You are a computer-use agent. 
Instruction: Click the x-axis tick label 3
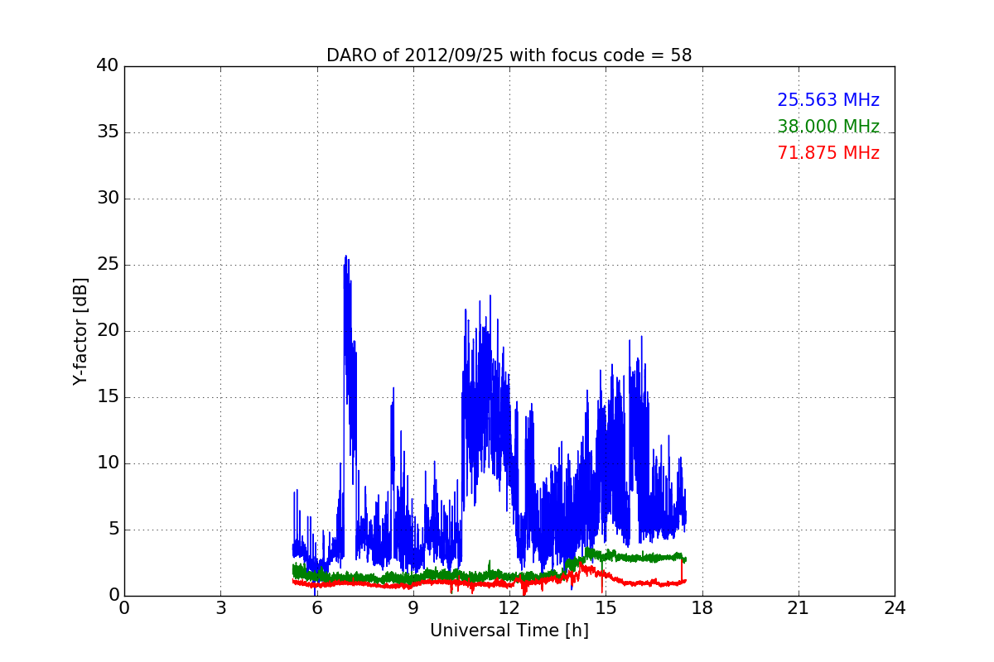[220, 608]
